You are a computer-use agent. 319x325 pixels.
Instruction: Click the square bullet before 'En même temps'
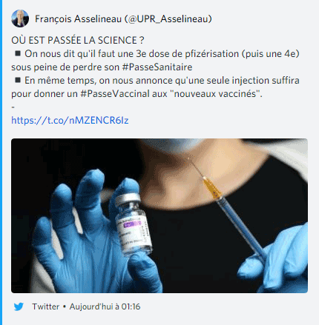[x=18, y=80]
